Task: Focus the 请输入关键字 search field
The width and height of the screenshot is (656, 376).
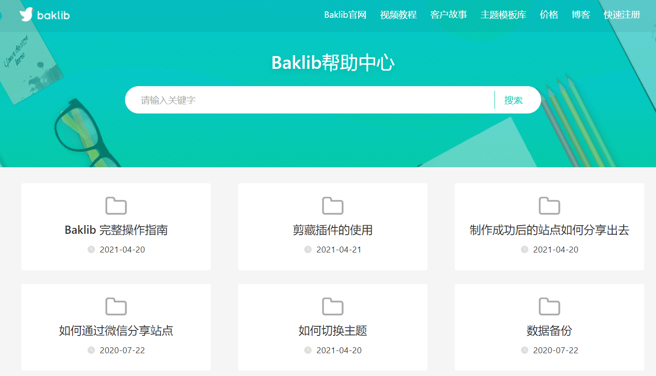Action: [310, 100]
